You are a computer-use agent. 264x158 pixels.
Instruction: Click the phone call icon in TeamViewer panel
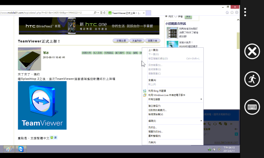coord(210,124)
